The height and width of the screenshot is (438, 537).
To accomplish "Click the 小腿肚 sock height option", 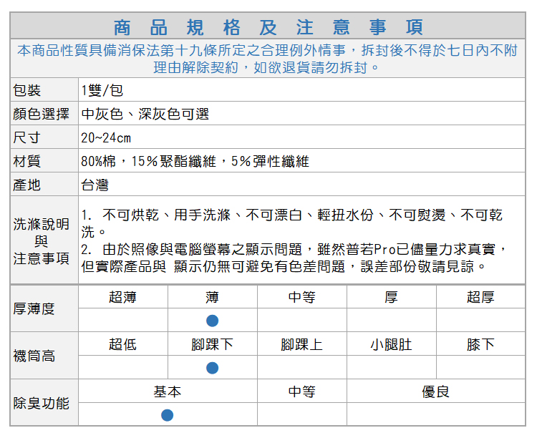I will [x=391, y=344].
